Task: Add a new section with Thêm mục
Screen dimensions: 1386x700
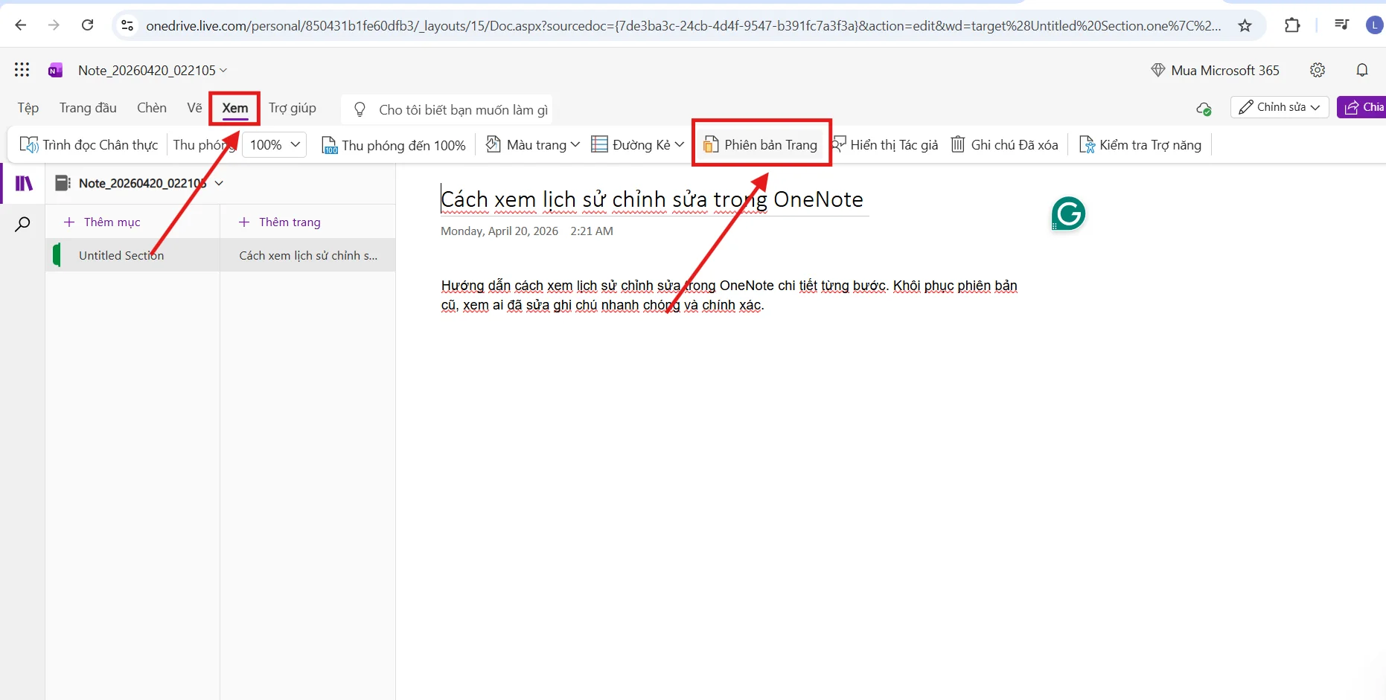Action: point(102,222)
